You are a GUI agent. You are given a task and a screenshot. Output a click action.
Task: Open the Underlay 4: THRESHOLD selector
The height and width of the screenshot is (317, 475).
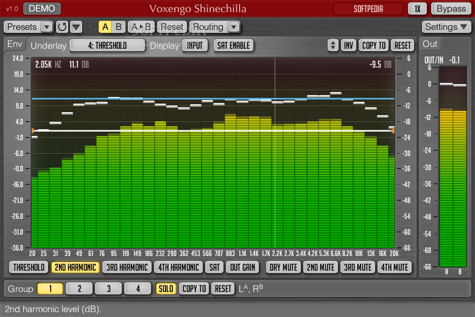click(x=107, y=46)
